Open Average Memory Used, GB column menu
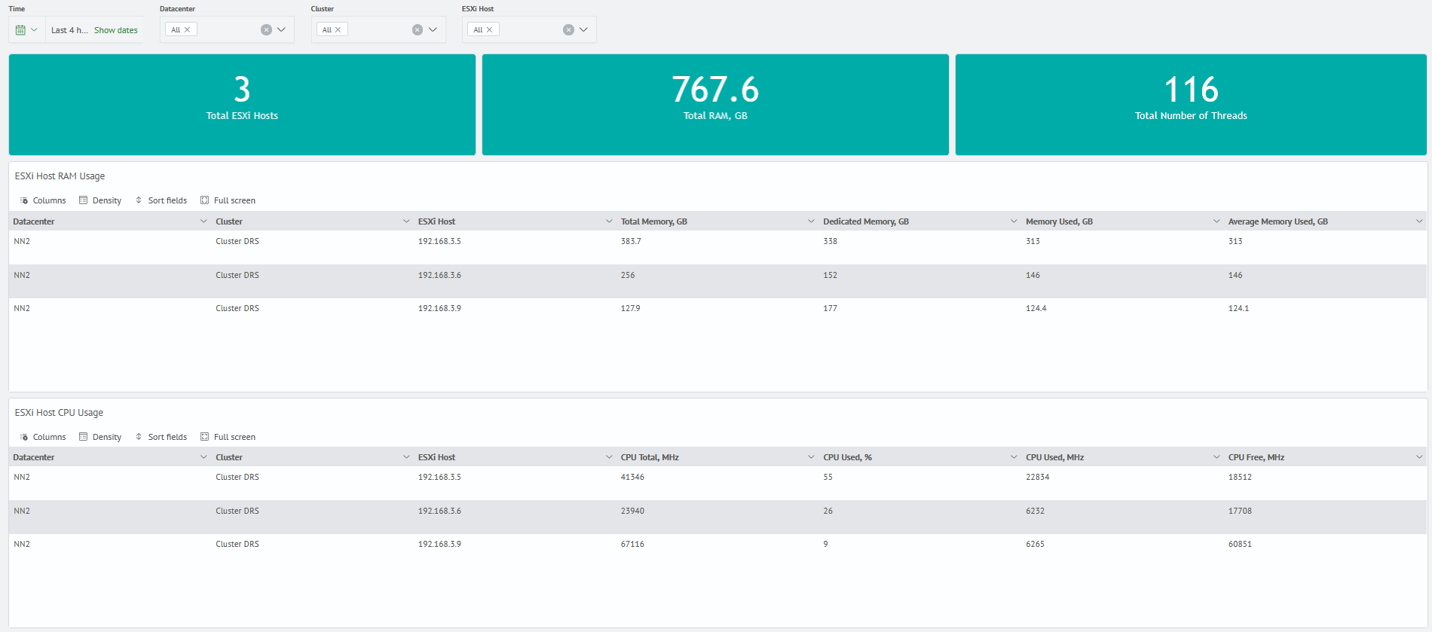 tap(1419, 221)
